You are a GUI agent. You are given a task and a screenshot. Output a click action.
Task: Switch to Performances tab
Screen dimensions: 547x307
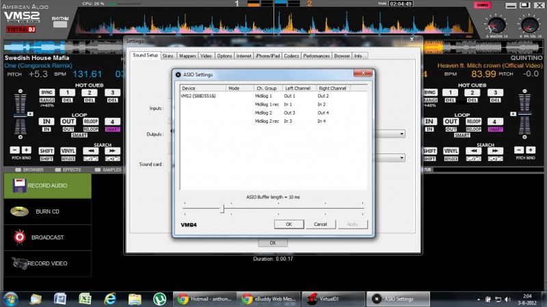317,56
